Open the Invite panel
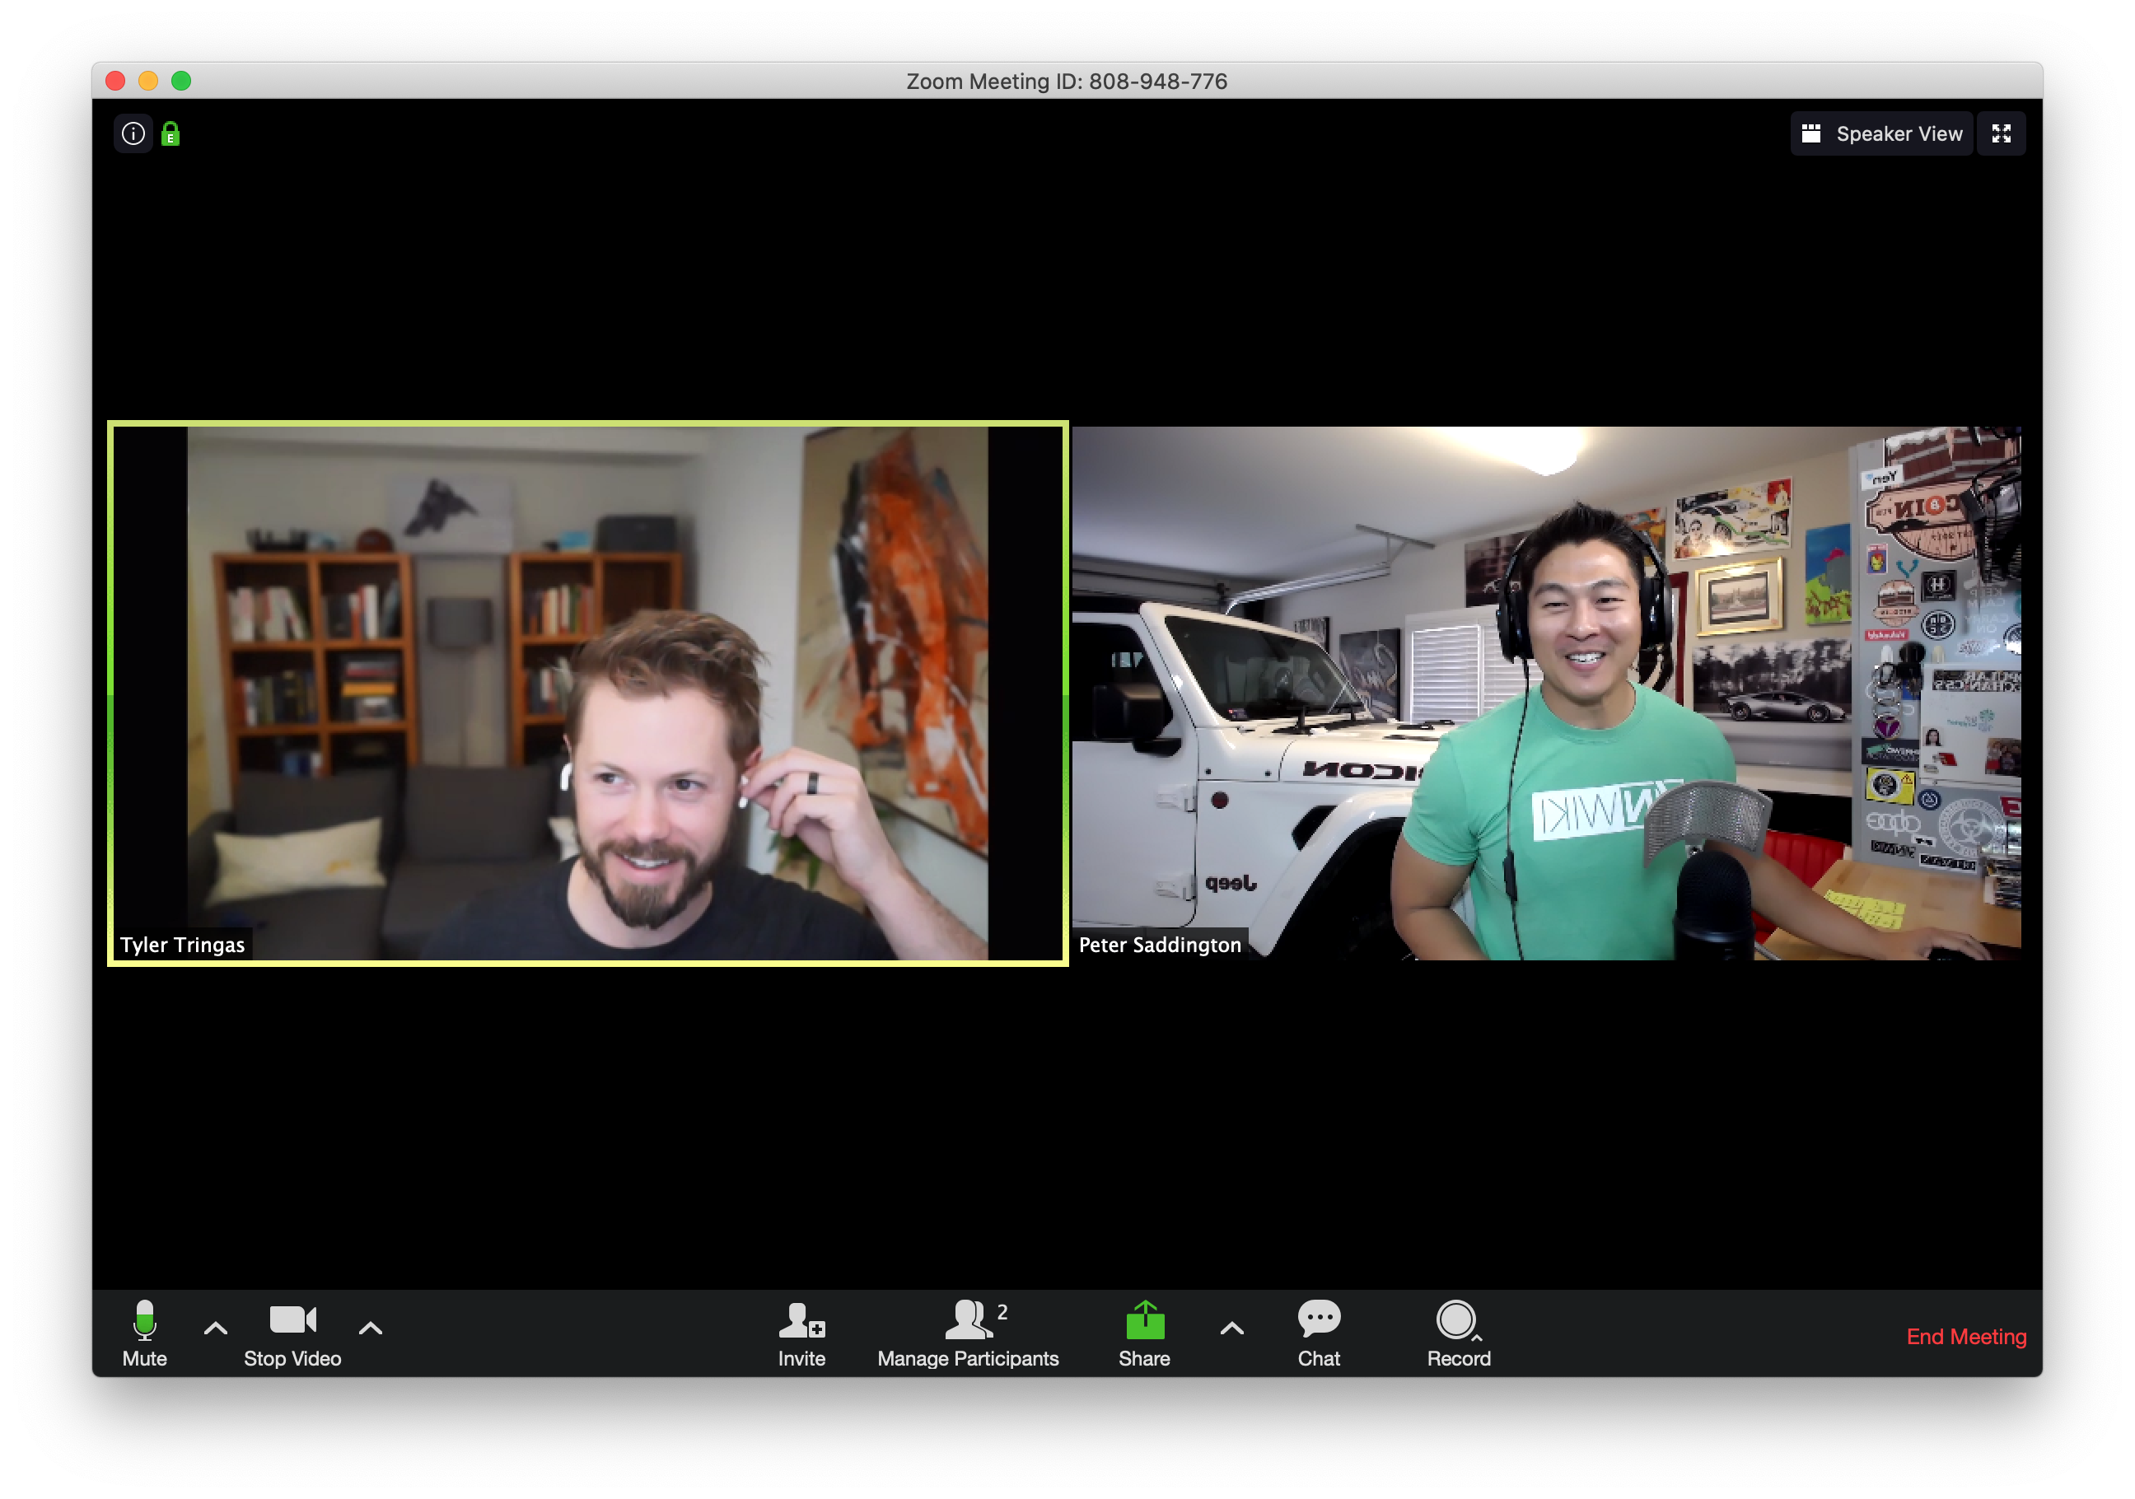Image resolution: width=2135 pixels, height=1499 pixels. click(x=801, y=1334)
